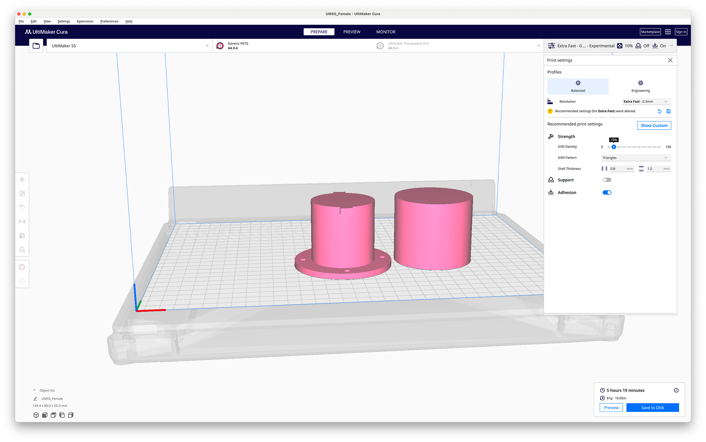This screenshot has width=706, height=442.
Task: Click the top/bottom thickness 1.2 mm field
Action: click(x=658, y=169)
